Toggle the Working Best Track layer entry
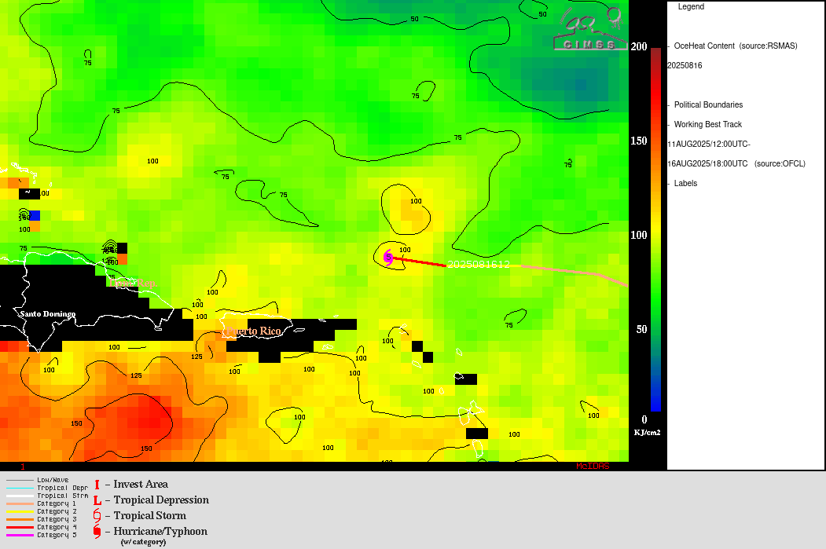 click(707, 125)
